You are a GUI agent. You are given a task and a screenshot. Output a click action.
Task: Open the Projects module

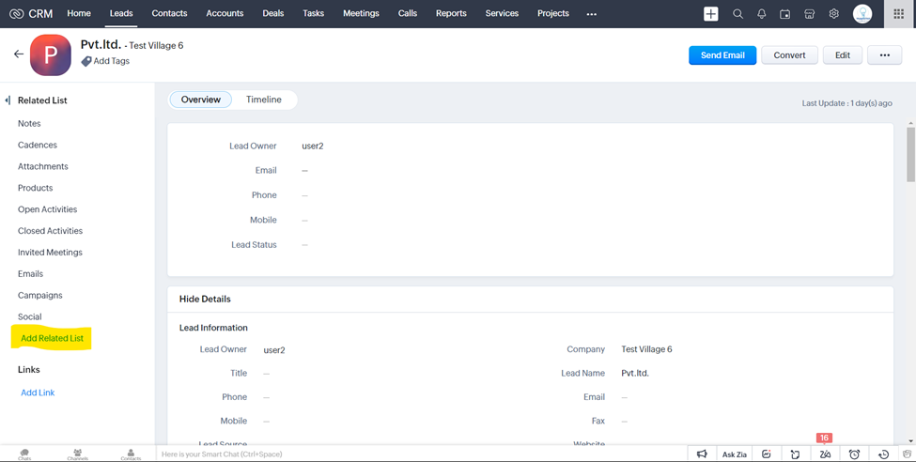tap(553, 13)
